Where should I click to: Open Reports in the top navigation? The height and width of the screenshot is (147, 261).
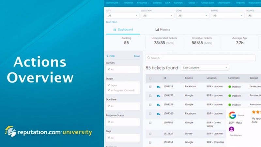tap(240, 3)
